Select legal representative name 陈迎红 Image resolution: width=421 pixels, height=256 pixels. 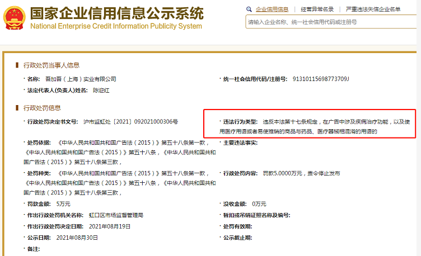pos(101,91)
